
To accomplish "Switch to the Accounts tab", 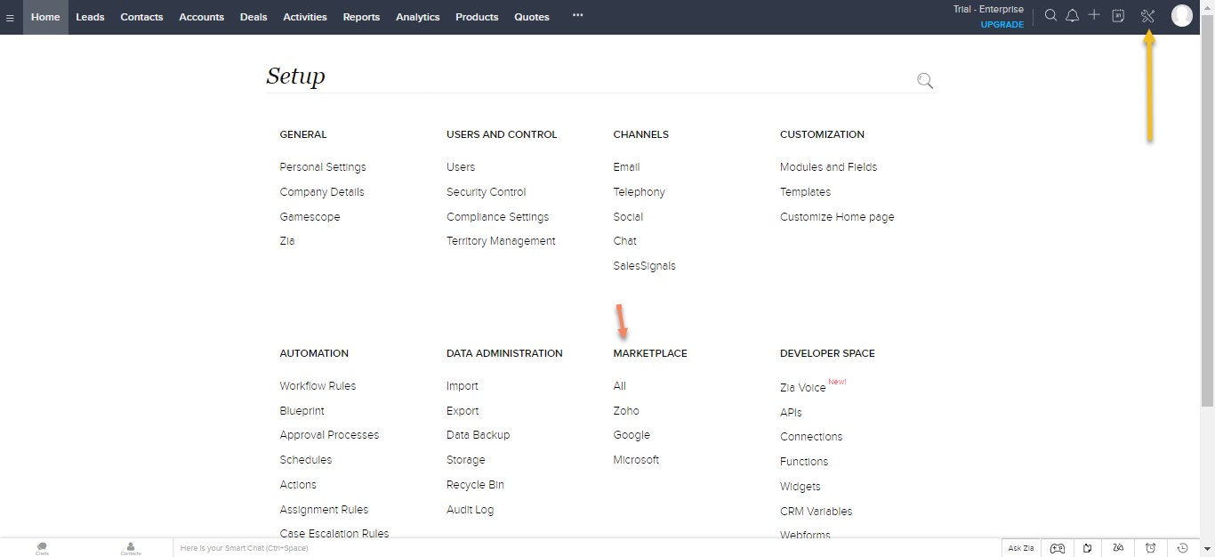I will (201, 17).
